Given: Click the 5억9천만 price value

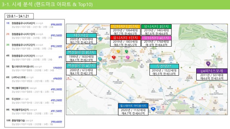Looking at the screenshot, I should pyautogui.click(x=57, y=68).
